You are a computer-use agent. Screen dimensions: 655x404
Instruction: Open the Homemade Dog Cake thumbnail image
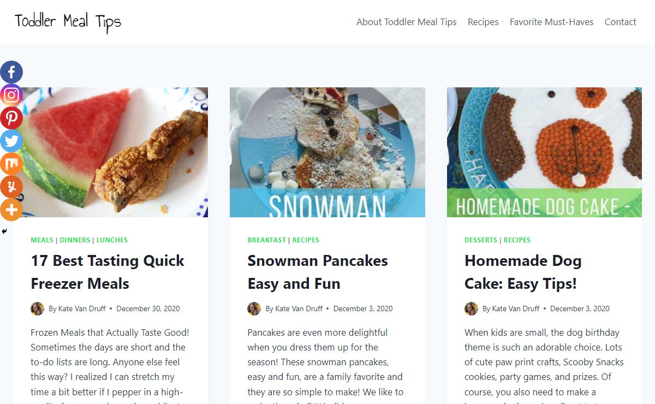click(544, 152)
